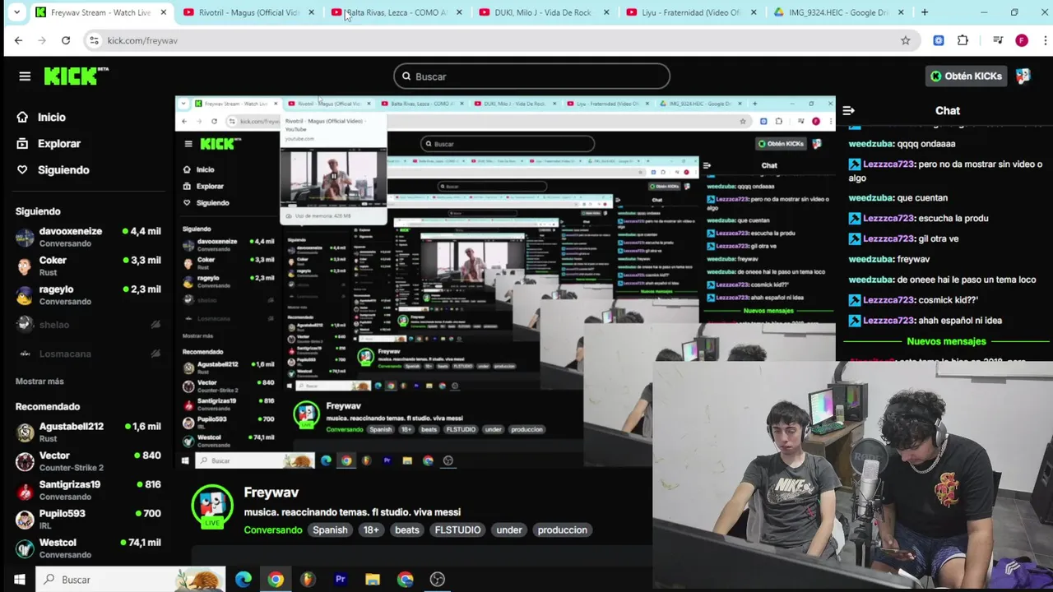Switch to DUKI, Milo J - Vida De Rock tab

point(543,12)
